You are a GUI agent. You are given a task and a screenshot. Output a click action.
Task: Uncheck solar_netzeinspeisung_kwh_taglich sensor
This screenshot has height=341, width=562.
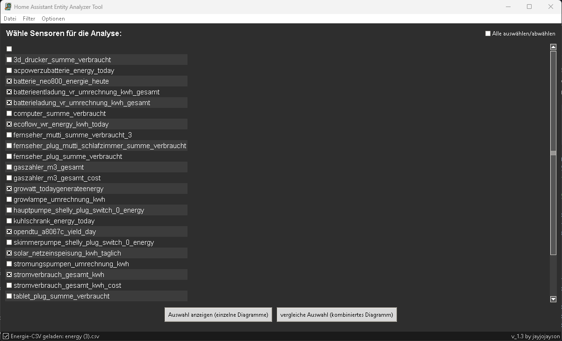[9, 253]
